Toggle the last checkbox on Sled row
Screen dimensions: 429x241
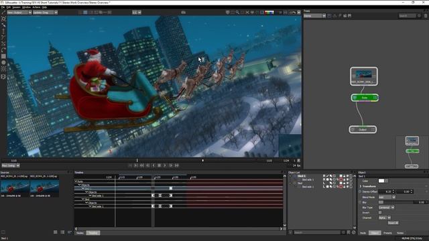tap(351, 183)
